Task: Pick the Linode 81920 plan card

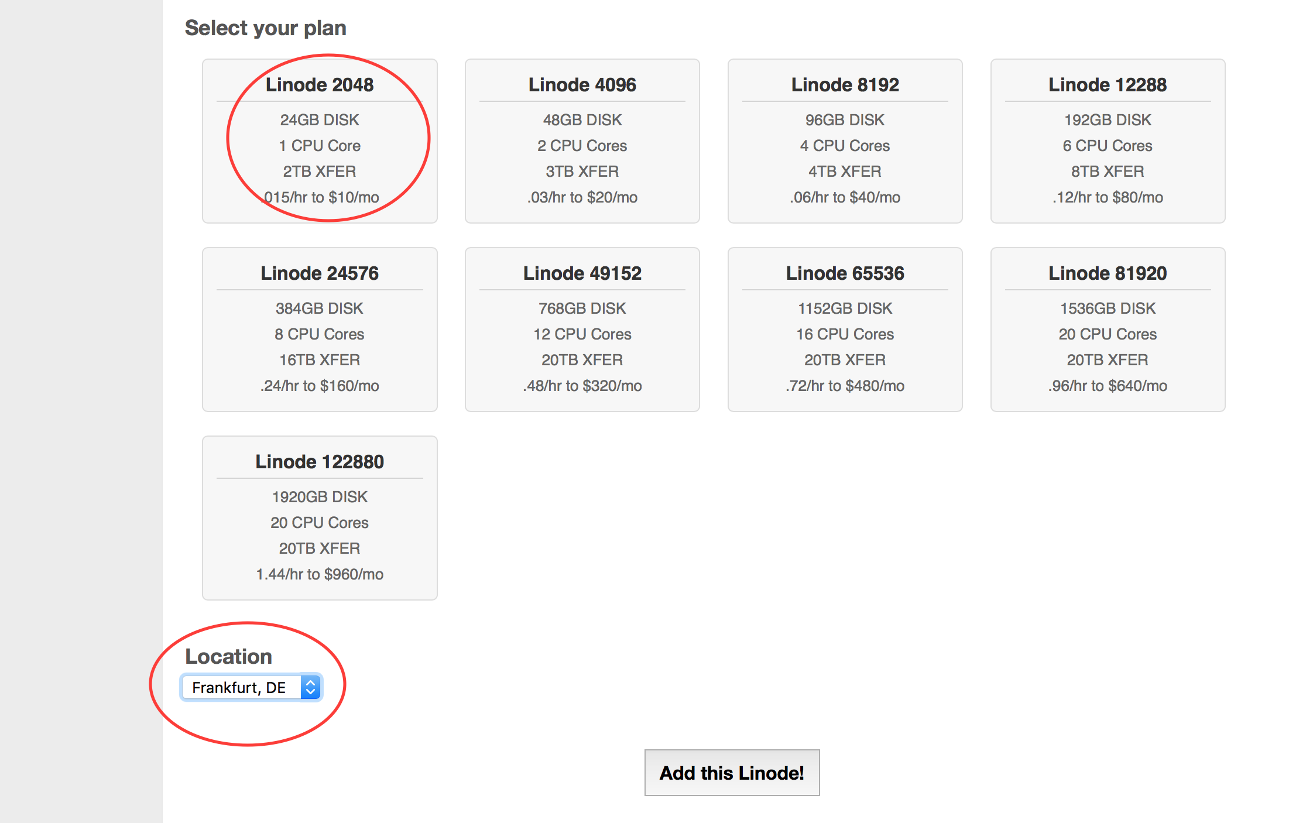Action: [x=1108, y=330]
